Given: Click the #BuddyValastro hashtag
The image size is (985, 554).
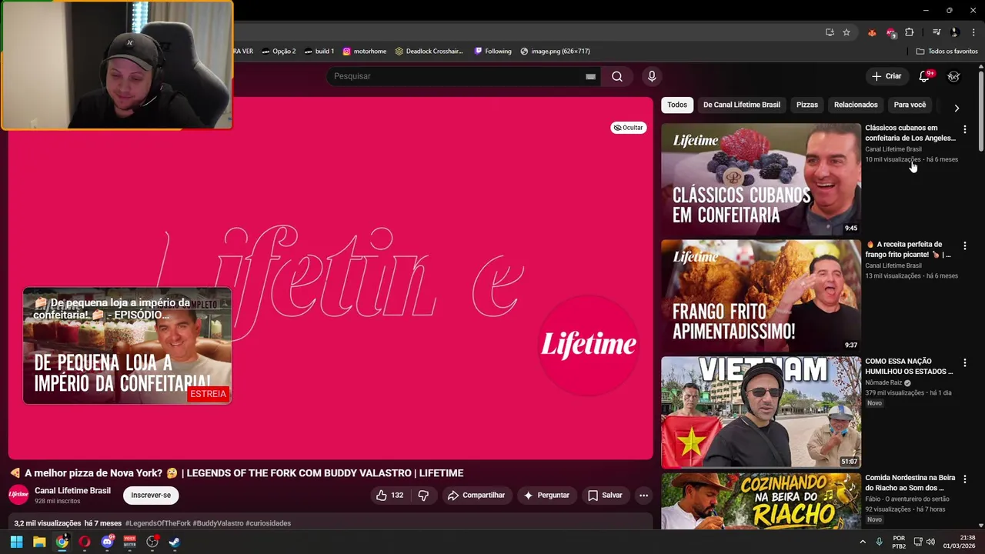Looking at the screenshot, I should point(218,523).
